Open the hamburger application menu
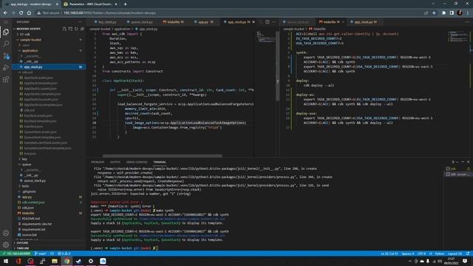Screen dimensions: 473x266 6,22
